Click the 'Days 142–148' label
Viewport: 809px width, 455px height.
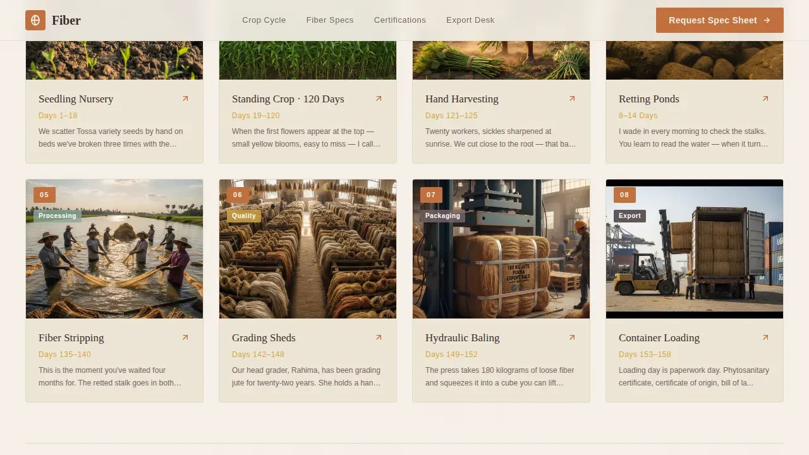tap(258, 355)
